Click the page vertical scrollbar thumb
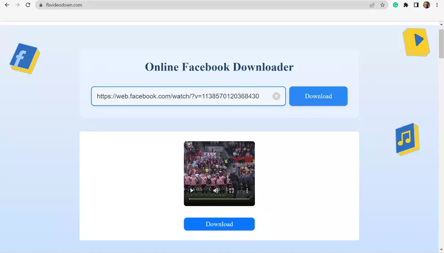 [x=441, y=43]
